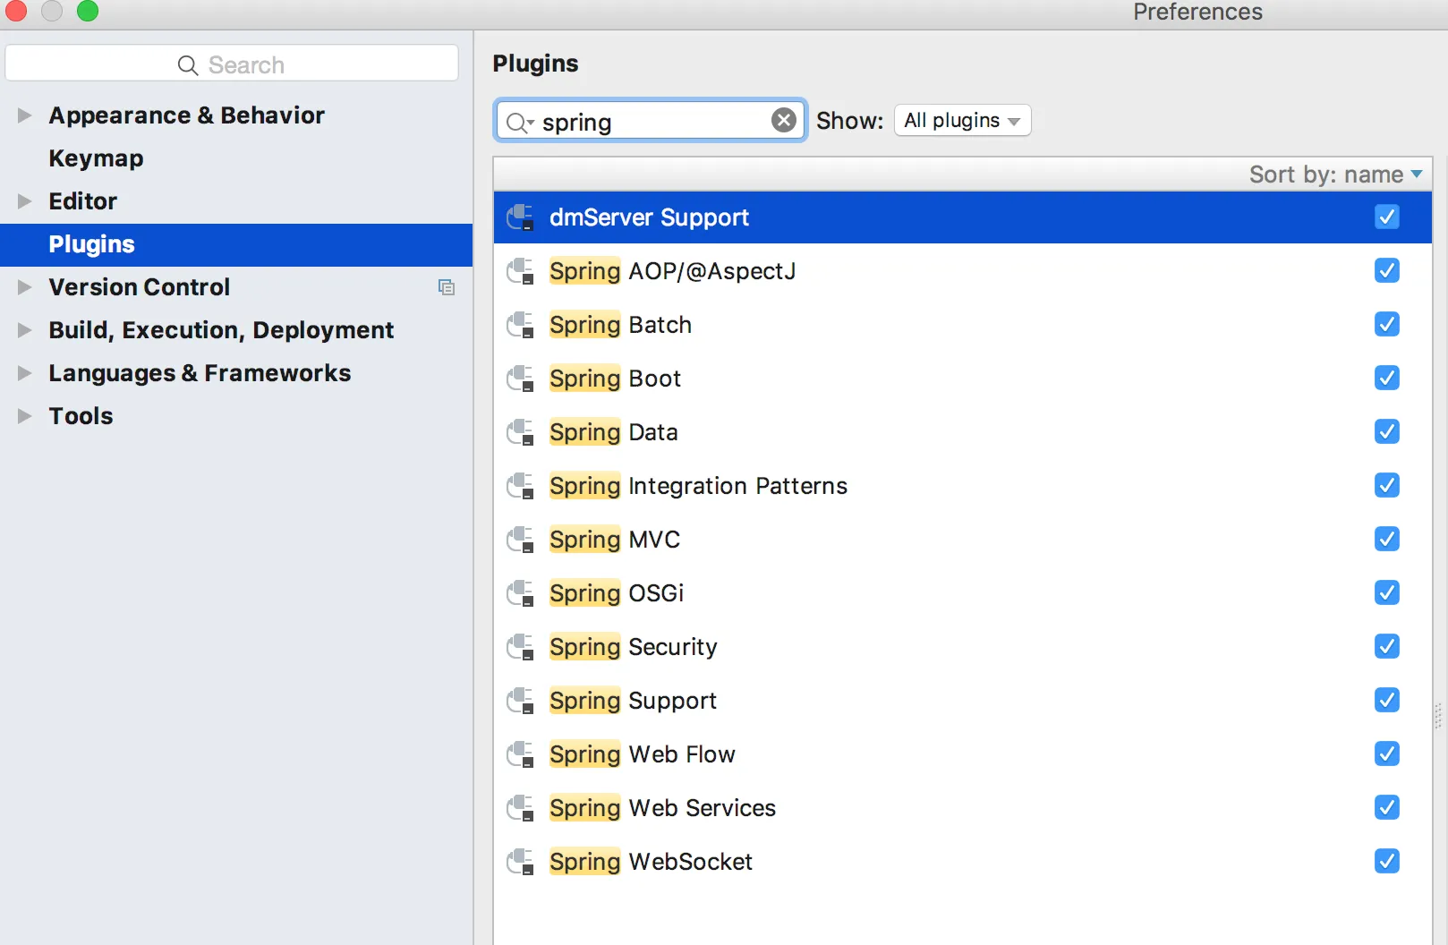Screen dimensions: 1448x945
Task: Select the Spring Security plugin name
Action: (x=633, y=647)
